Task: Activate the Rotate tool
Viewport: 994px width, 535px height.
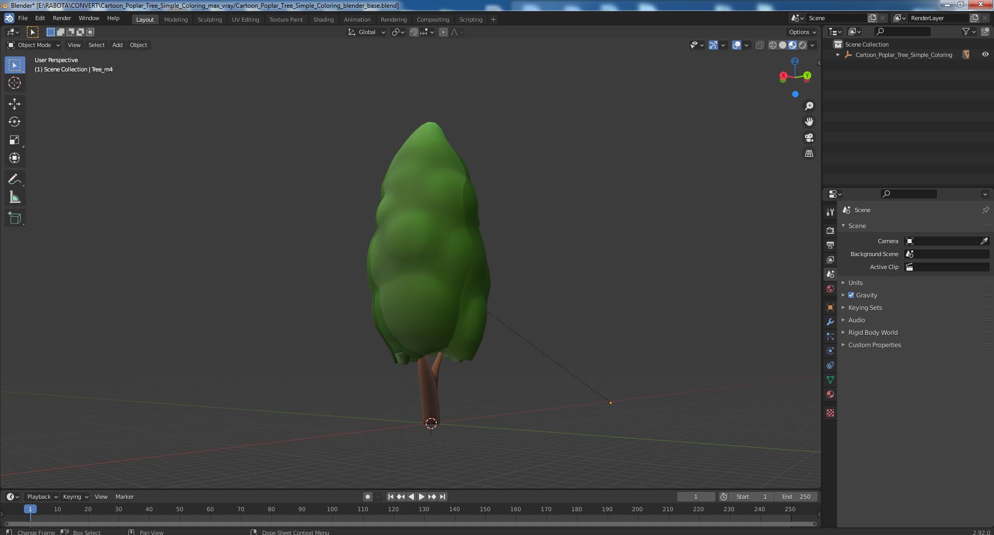Action: pos(15,122)
